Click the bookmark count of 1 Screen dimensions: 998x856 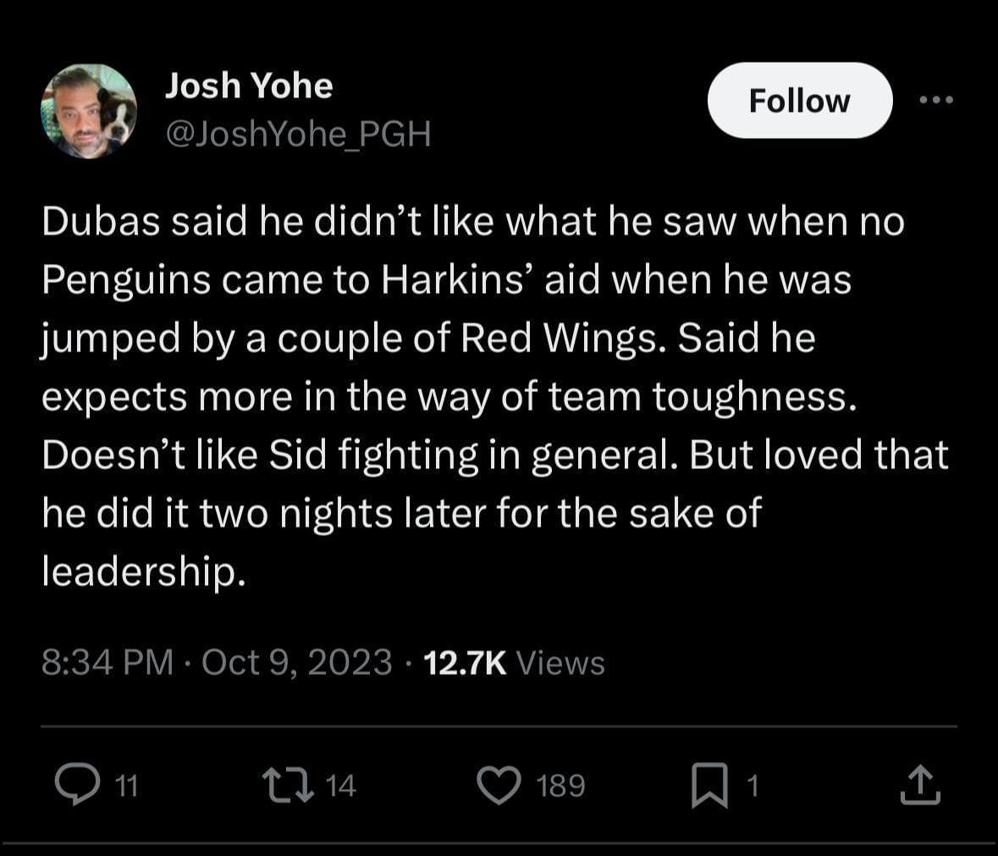pos(753,787)
